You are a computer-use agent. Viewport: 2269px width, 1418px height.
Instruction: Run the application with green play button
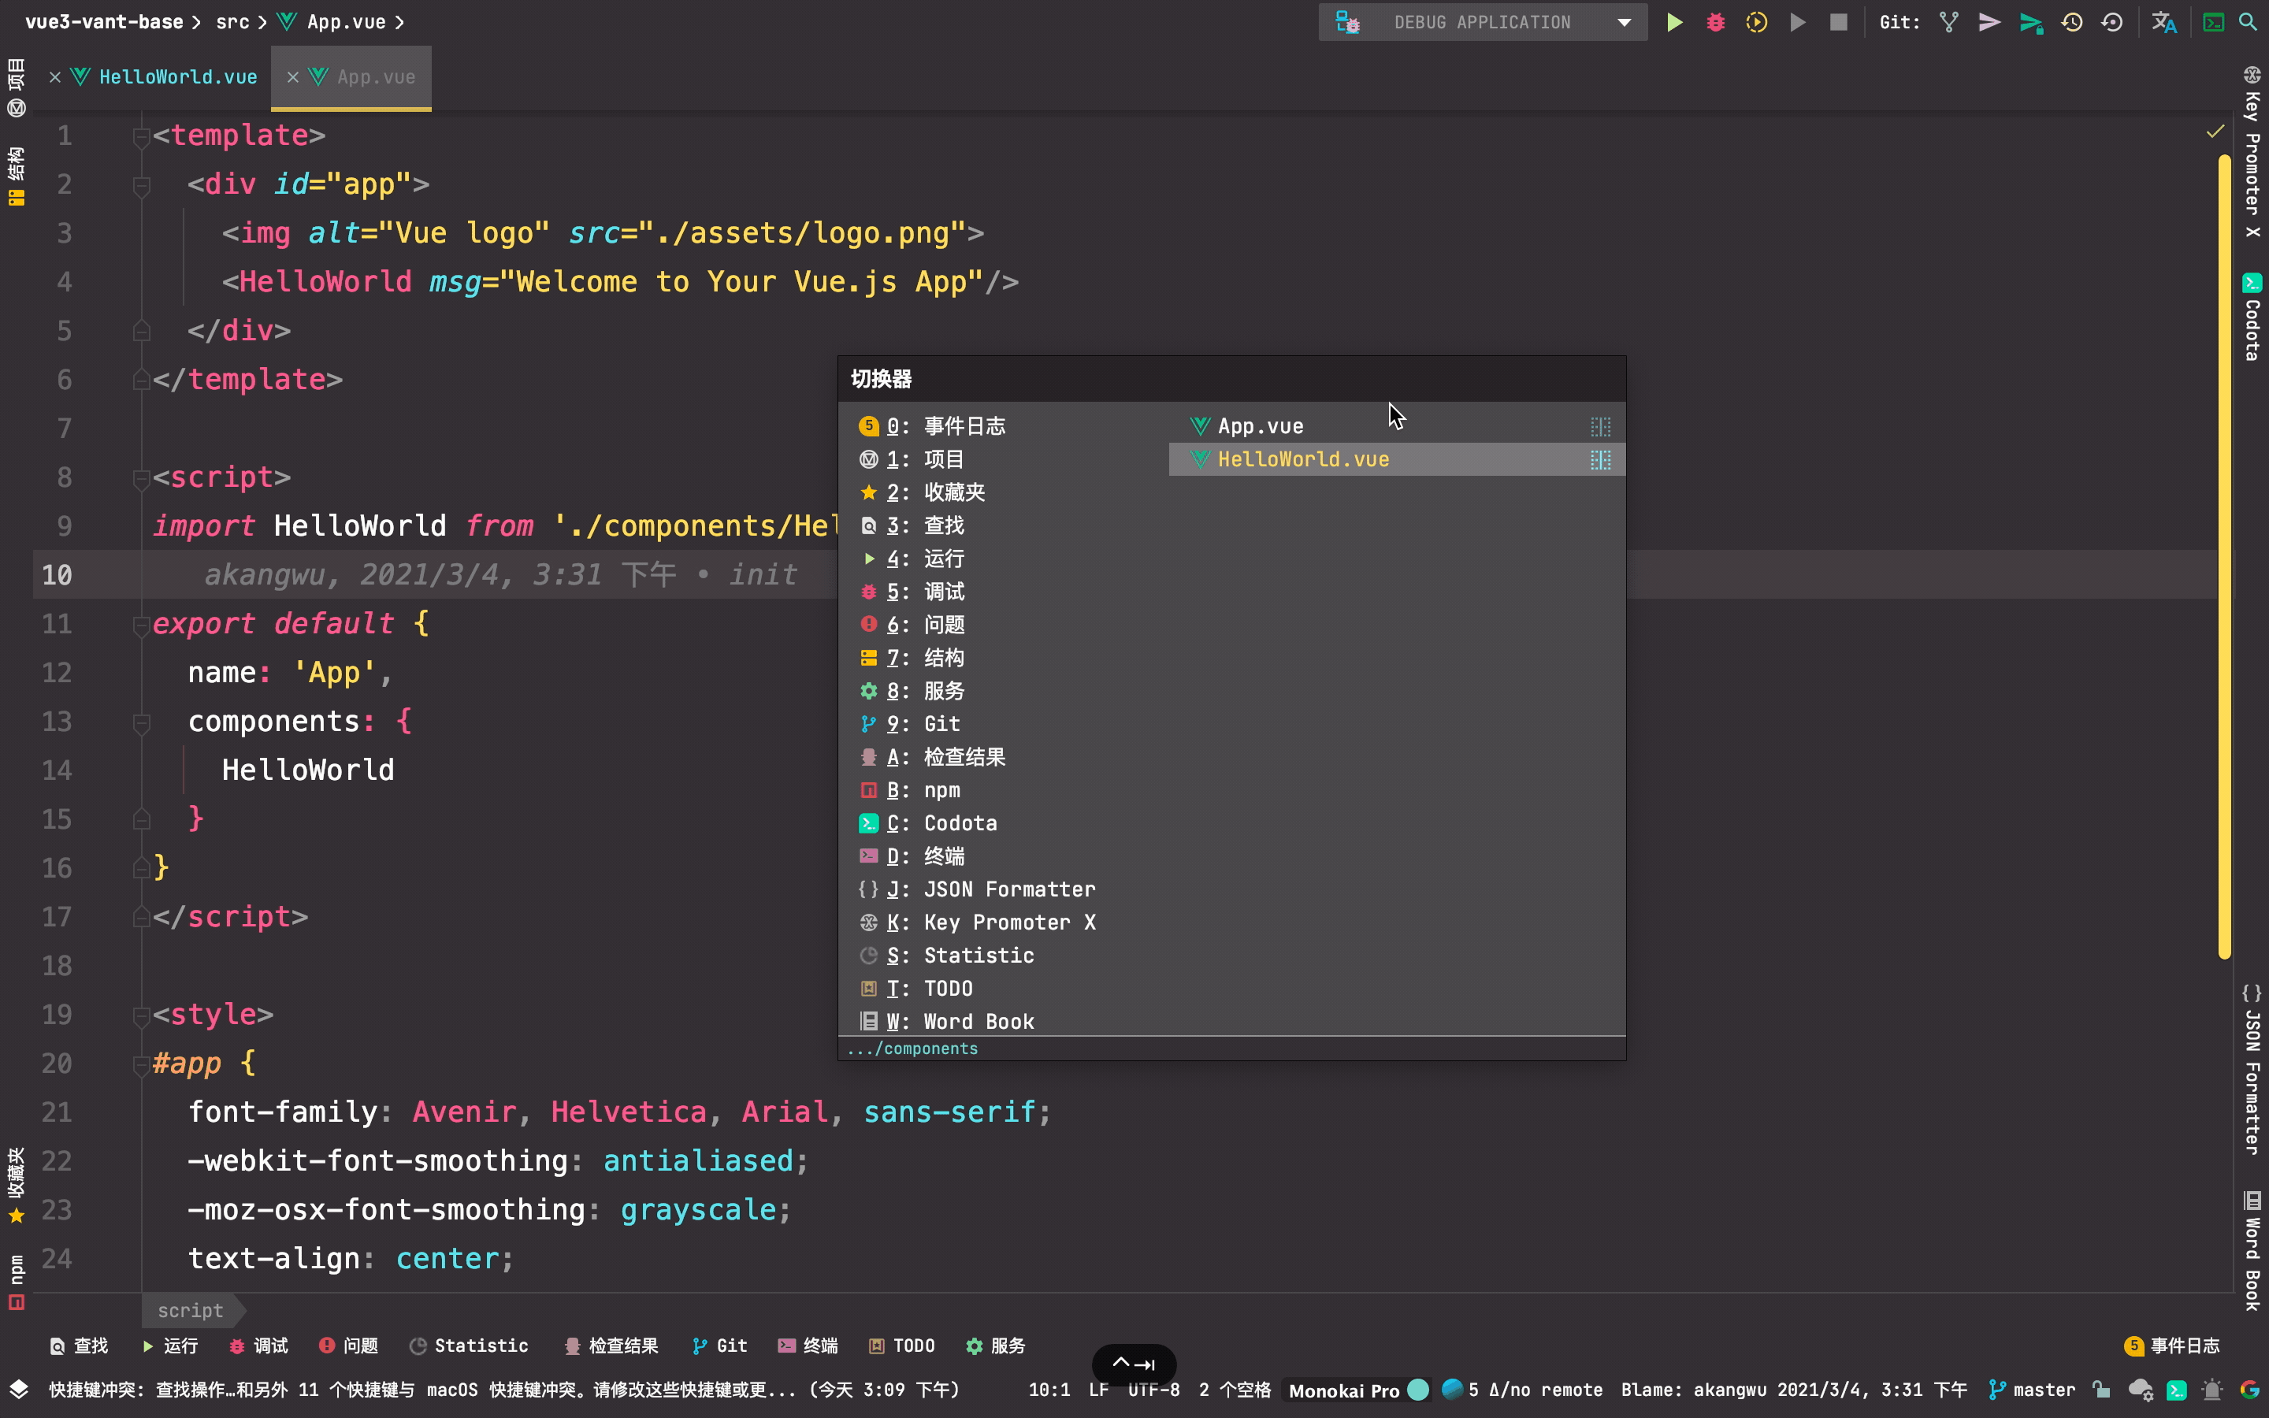(1673, 23)
